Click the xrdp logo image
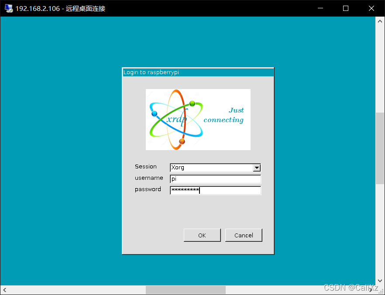 (198, 120)
